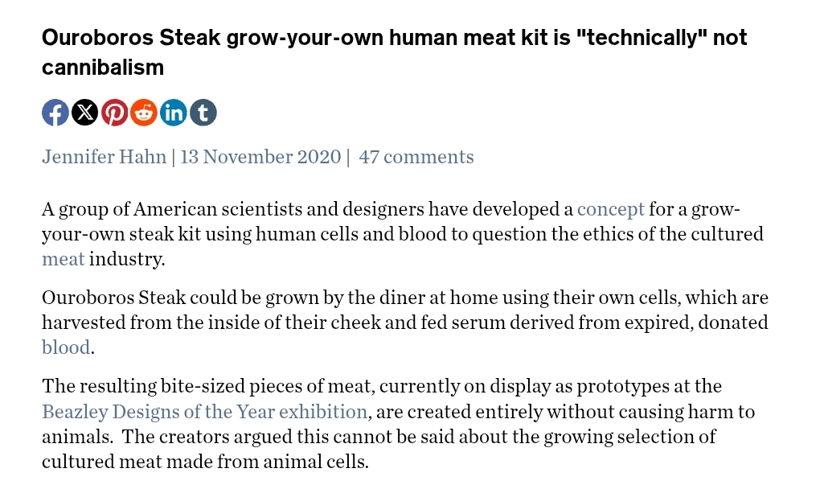Open author Jennifer Hahn's page
This screenshot has width=824, height=489.
104,157
